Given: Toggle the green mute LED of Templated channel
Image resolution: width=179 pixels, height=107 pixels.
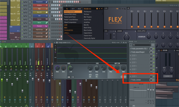Looking at the screenshot, I should [22, 2].
